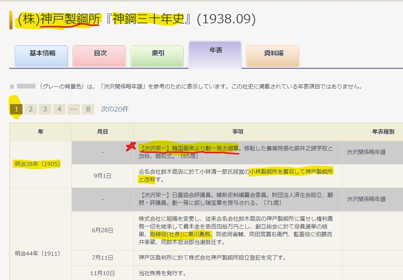Select the 年表 tab
403x280 pixels.
pyautogui.click(x=215, y=54)
